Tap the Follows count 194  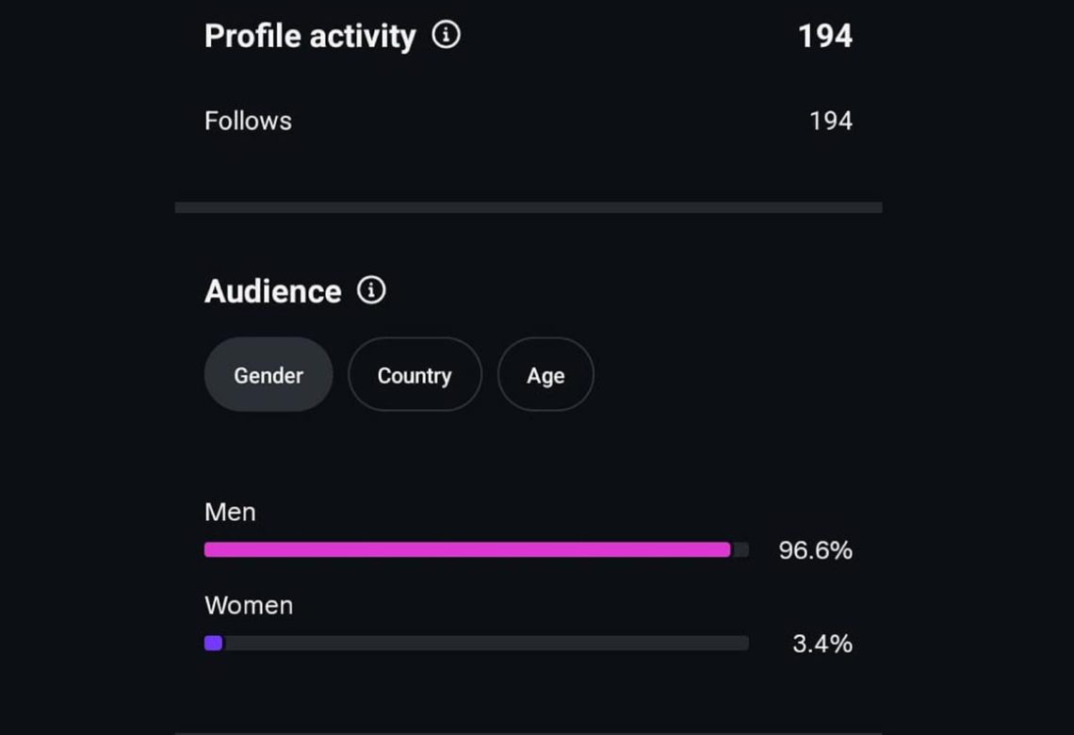[831, 122]
